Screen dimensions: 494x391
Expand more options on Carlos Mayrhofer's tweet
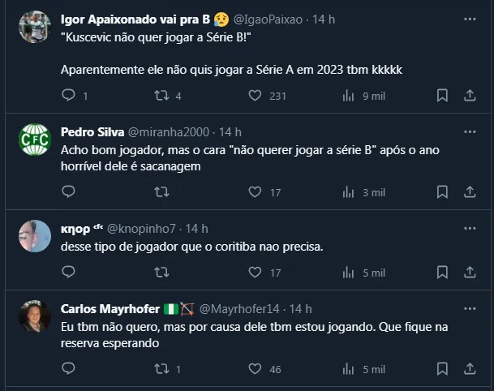click(x=469, y=309)
